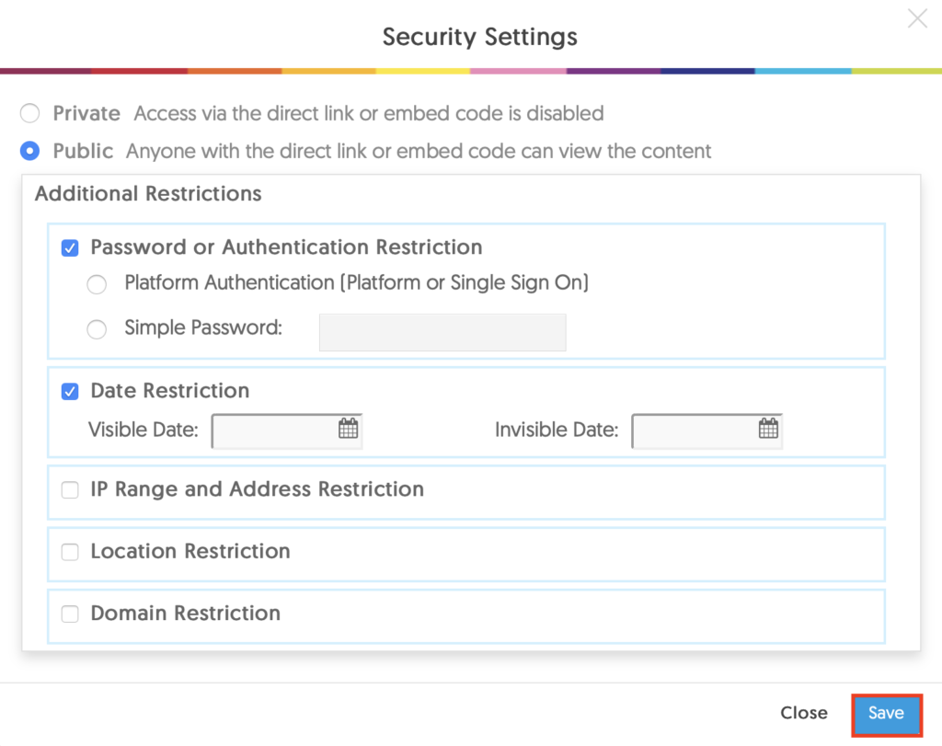Click the 'Invisible Date:' label

tap(557, 430)
